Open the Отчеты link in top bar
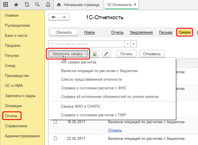 (x=117, y=32)
